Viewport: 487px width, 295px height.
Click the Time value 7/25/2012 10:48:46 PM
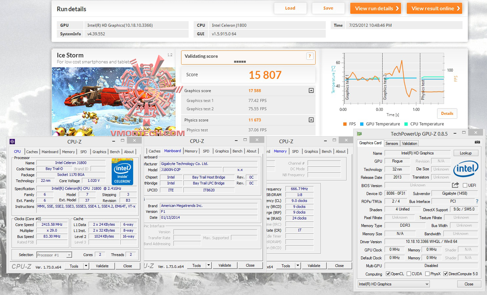(370, 25)
